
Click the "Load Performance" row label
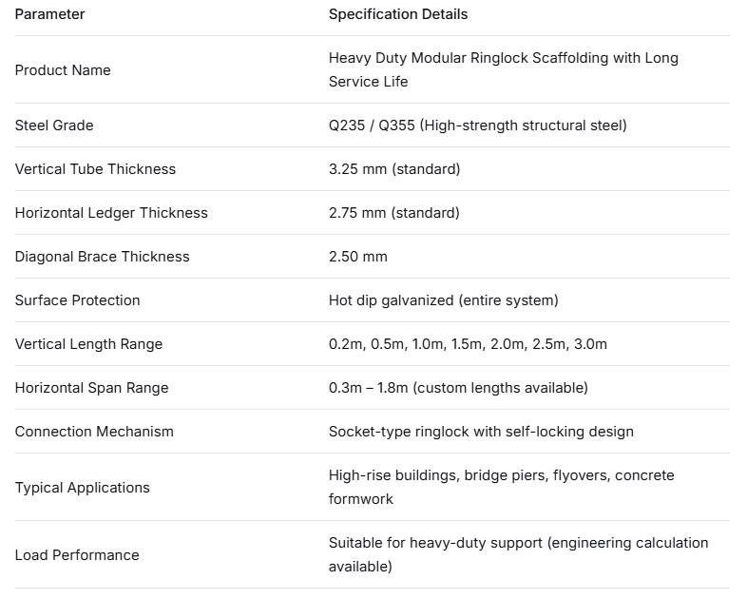77,555
